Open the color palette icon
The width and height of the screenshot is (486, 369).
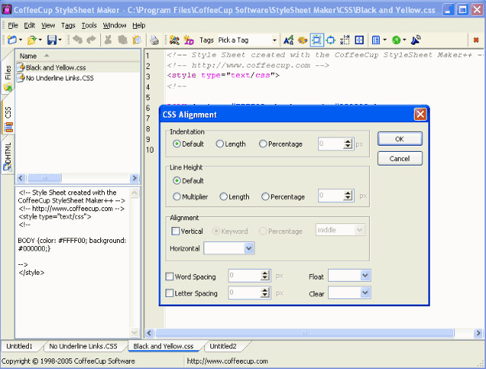tap(302, 40)
